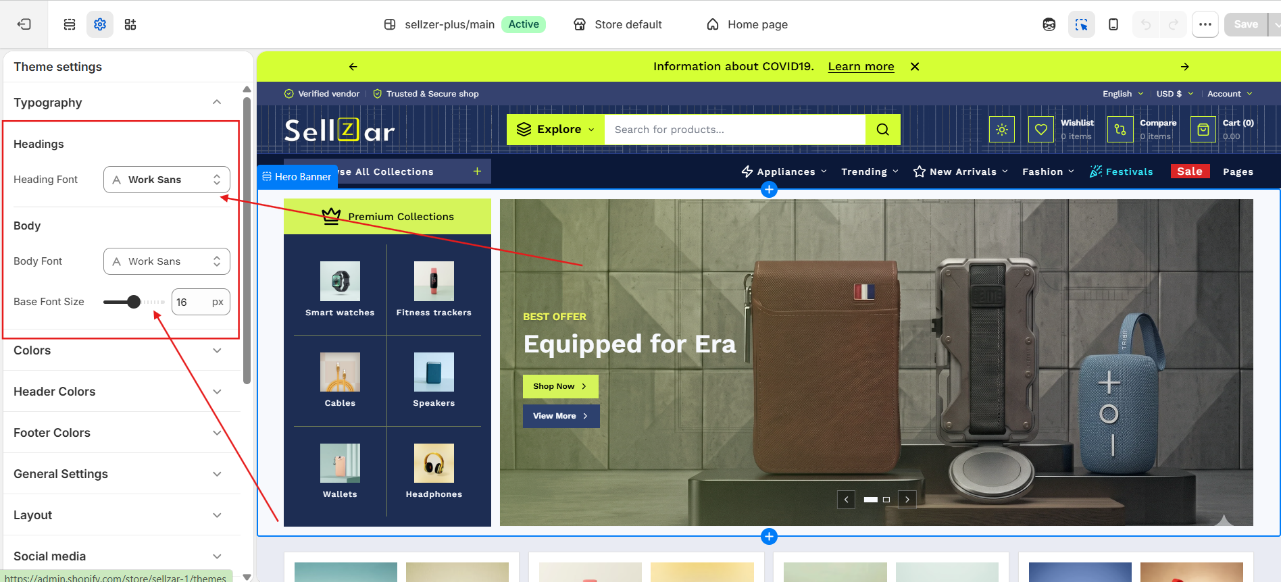
Task: Open the New Arrivals menu
Action: click(960, 171)
